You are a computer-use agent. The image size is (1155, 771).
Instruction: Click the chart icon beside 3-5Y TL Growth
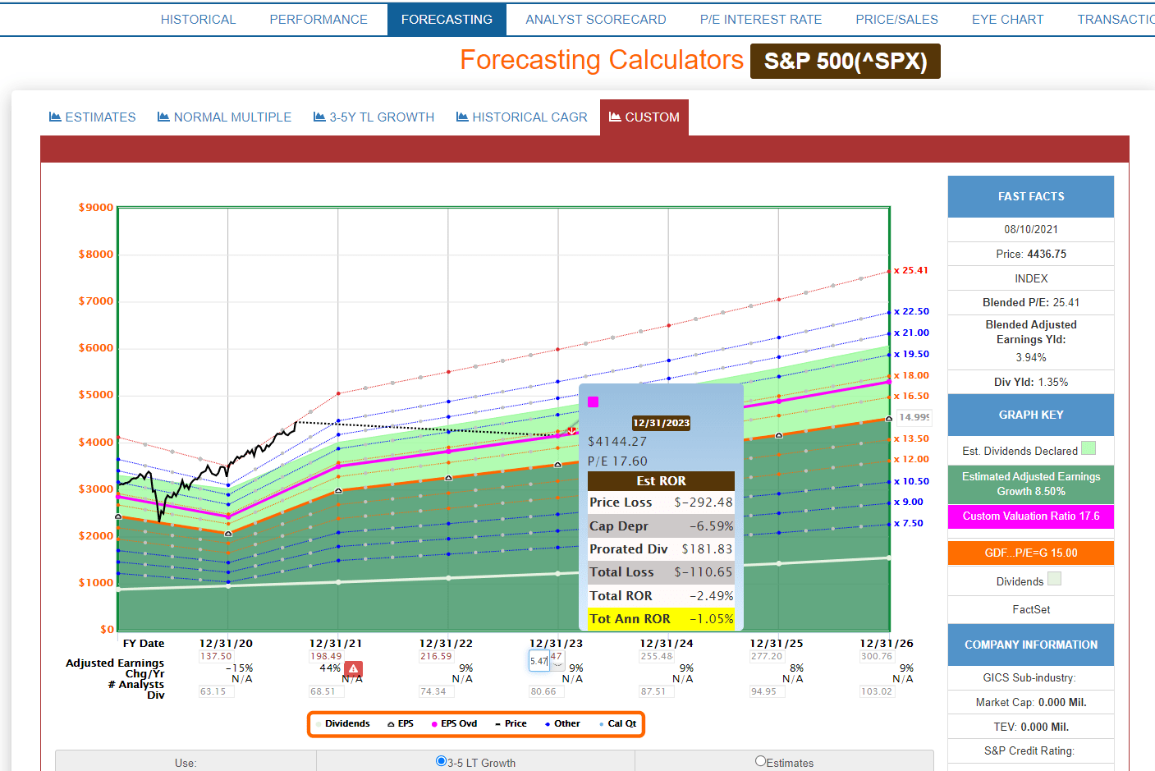[x=319, y=117]
